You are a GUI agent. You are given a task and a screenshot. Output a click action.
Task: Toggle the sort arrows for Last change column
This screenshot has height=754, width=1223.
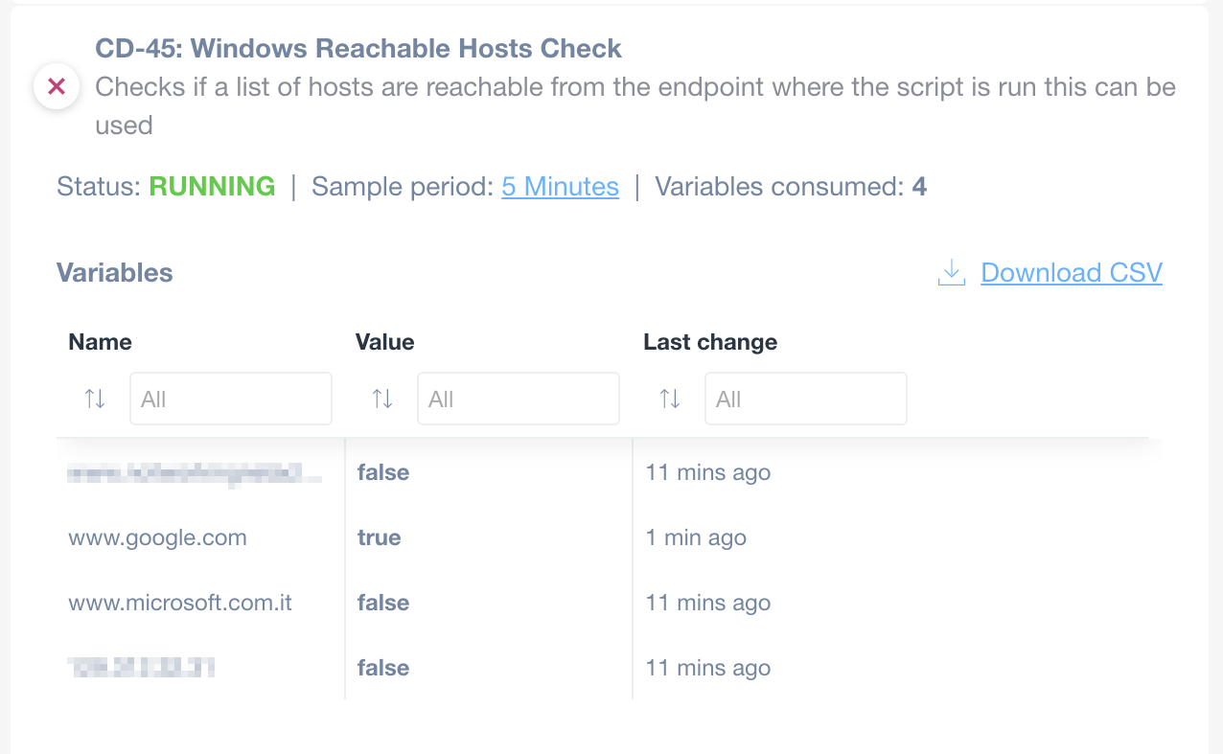coord(670,399)
